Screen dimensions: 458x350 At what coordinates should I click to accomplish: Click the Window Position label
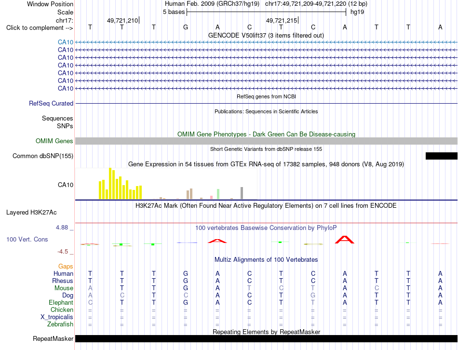point(50,4)
